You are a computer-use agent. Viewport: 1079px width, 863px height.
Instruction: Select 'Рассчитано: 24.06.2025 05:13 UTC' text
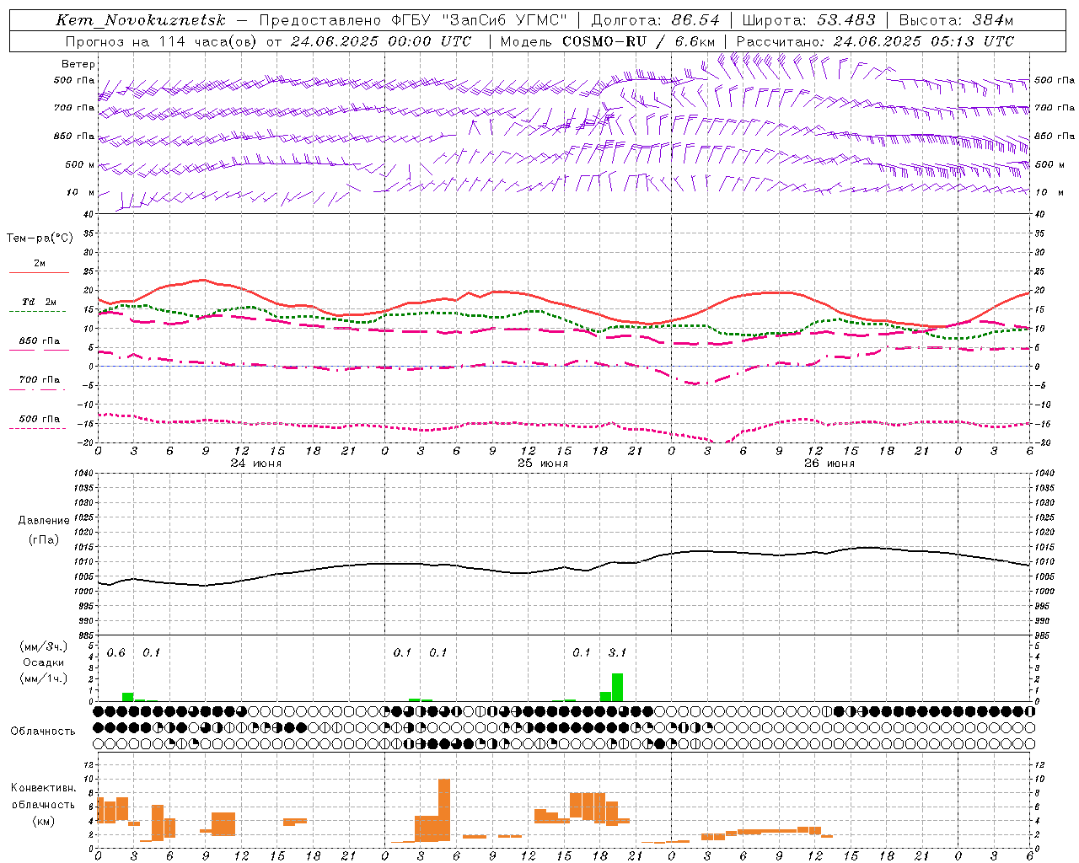click(875, 41)
